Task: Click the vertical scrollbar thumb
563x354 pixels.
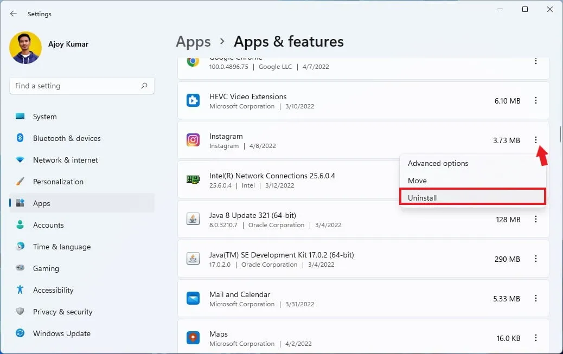Action: [560, 133]
